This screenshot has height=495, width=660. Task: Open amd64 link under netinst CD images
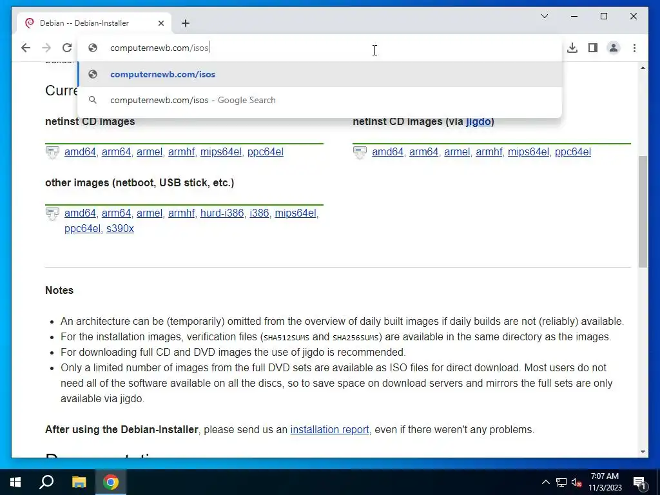tap(80, 152)
